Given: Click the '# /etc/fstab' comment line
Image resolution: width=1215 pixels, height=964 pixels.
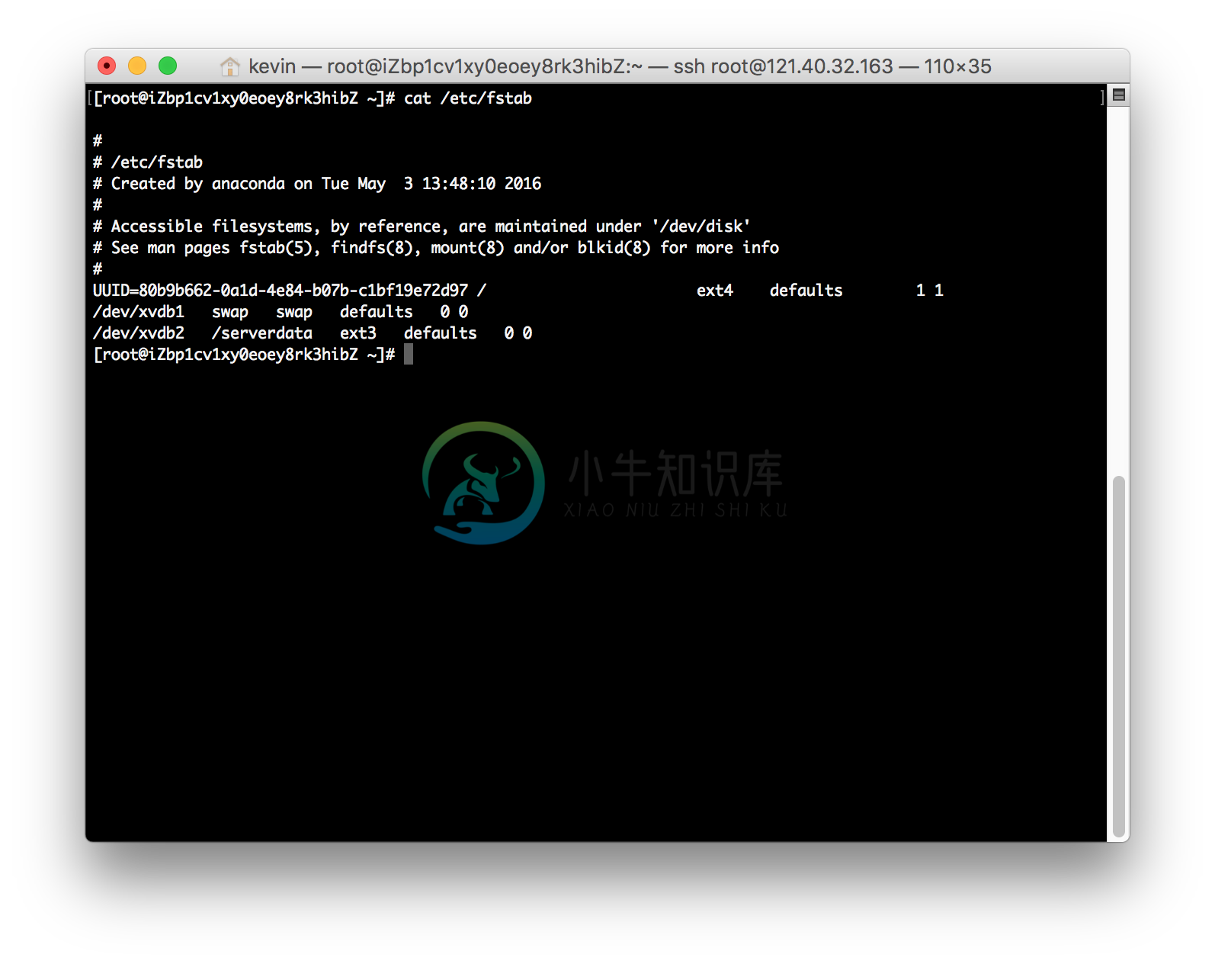Looking at the screenshot, I should click(148, 162).
